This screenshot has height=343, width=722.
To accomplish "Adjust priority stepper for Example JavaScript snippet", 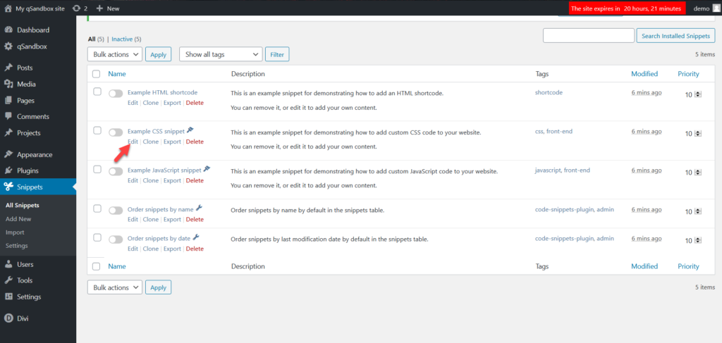I will 698,173.
